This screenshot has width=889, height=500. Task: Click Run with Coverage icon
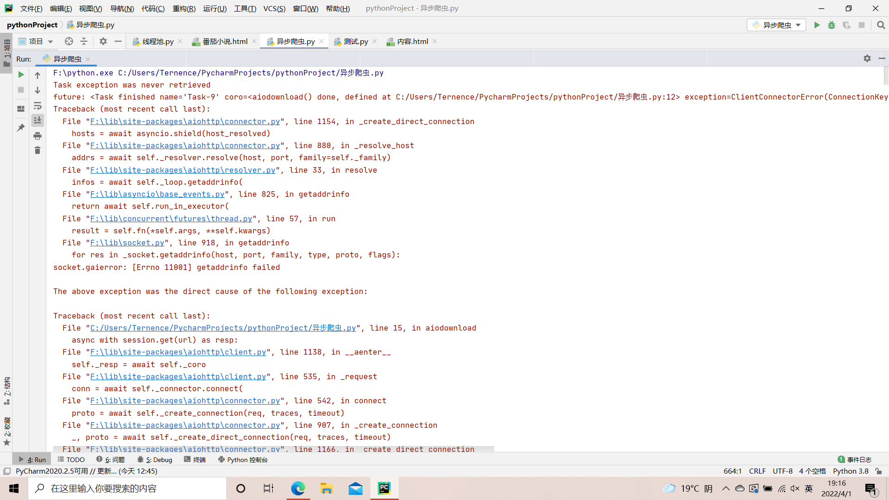846,25
